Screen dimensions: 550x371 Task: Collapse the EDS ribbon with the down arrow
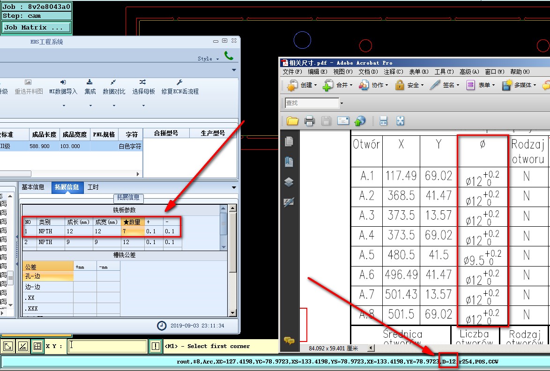point(234,70)
